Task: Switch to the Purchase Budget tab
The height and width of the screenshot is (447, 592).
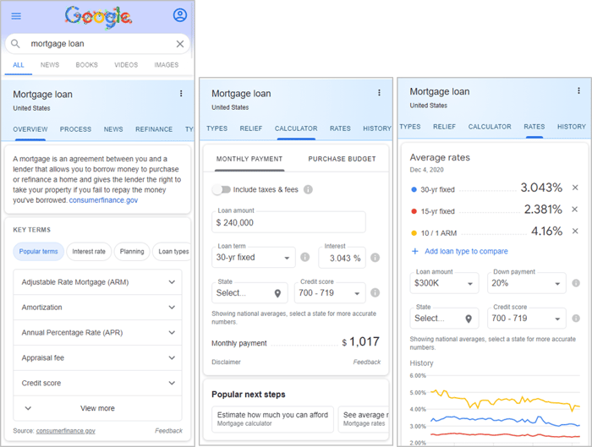Action: point(342,159)
